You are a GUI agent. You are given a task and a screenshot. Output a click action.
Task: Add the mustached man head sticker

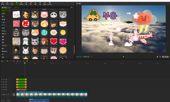point(26,14)
